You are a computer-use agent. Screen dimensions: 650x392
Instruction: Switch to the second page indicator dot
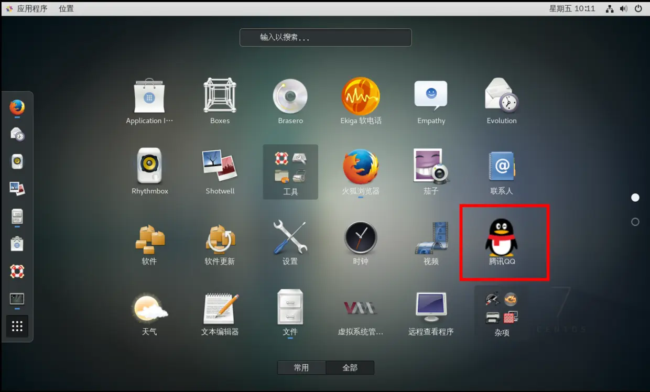tap(635, 222)
